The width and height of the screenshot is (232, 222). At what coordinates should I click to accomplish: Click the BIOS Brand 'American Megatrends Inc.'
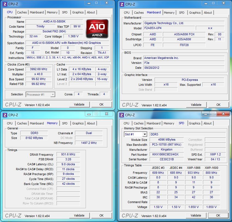[x=184, y=58]
